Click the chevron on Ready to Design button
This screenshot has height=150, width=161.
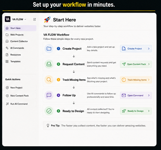(149, 111)
